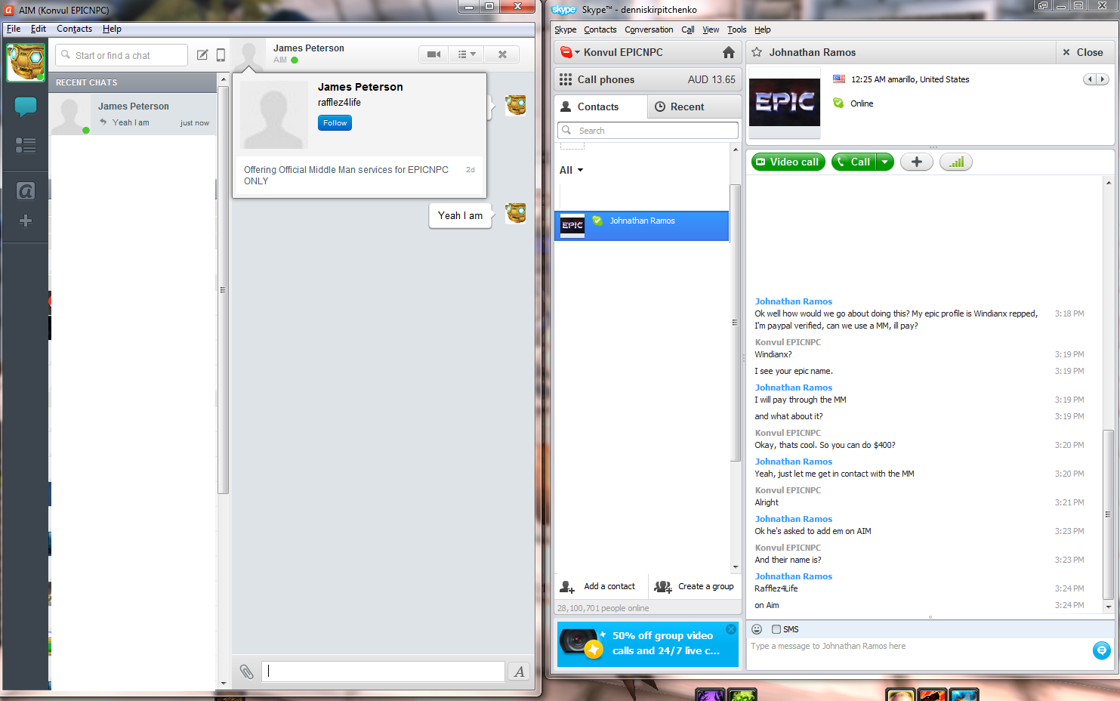Open the chat options dropdown in AIM
The image size is (1120, 701).
click(x=467, y=54)
